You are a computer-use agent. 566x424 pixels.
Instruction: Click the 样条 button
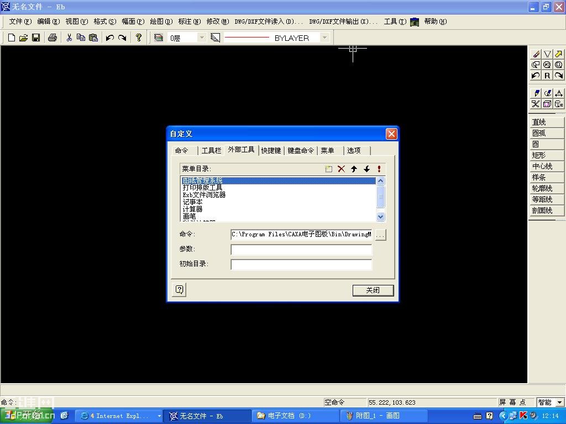tap(547, 177)
